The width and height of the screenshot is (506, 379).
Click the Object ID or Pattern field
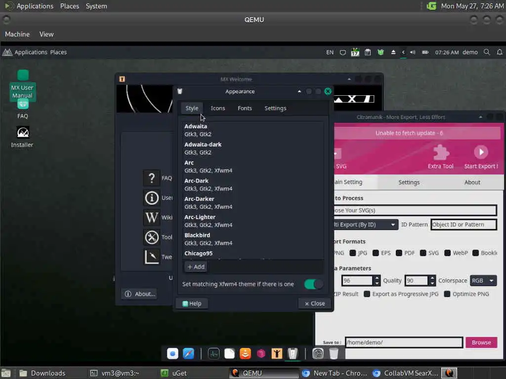(464, 225)
